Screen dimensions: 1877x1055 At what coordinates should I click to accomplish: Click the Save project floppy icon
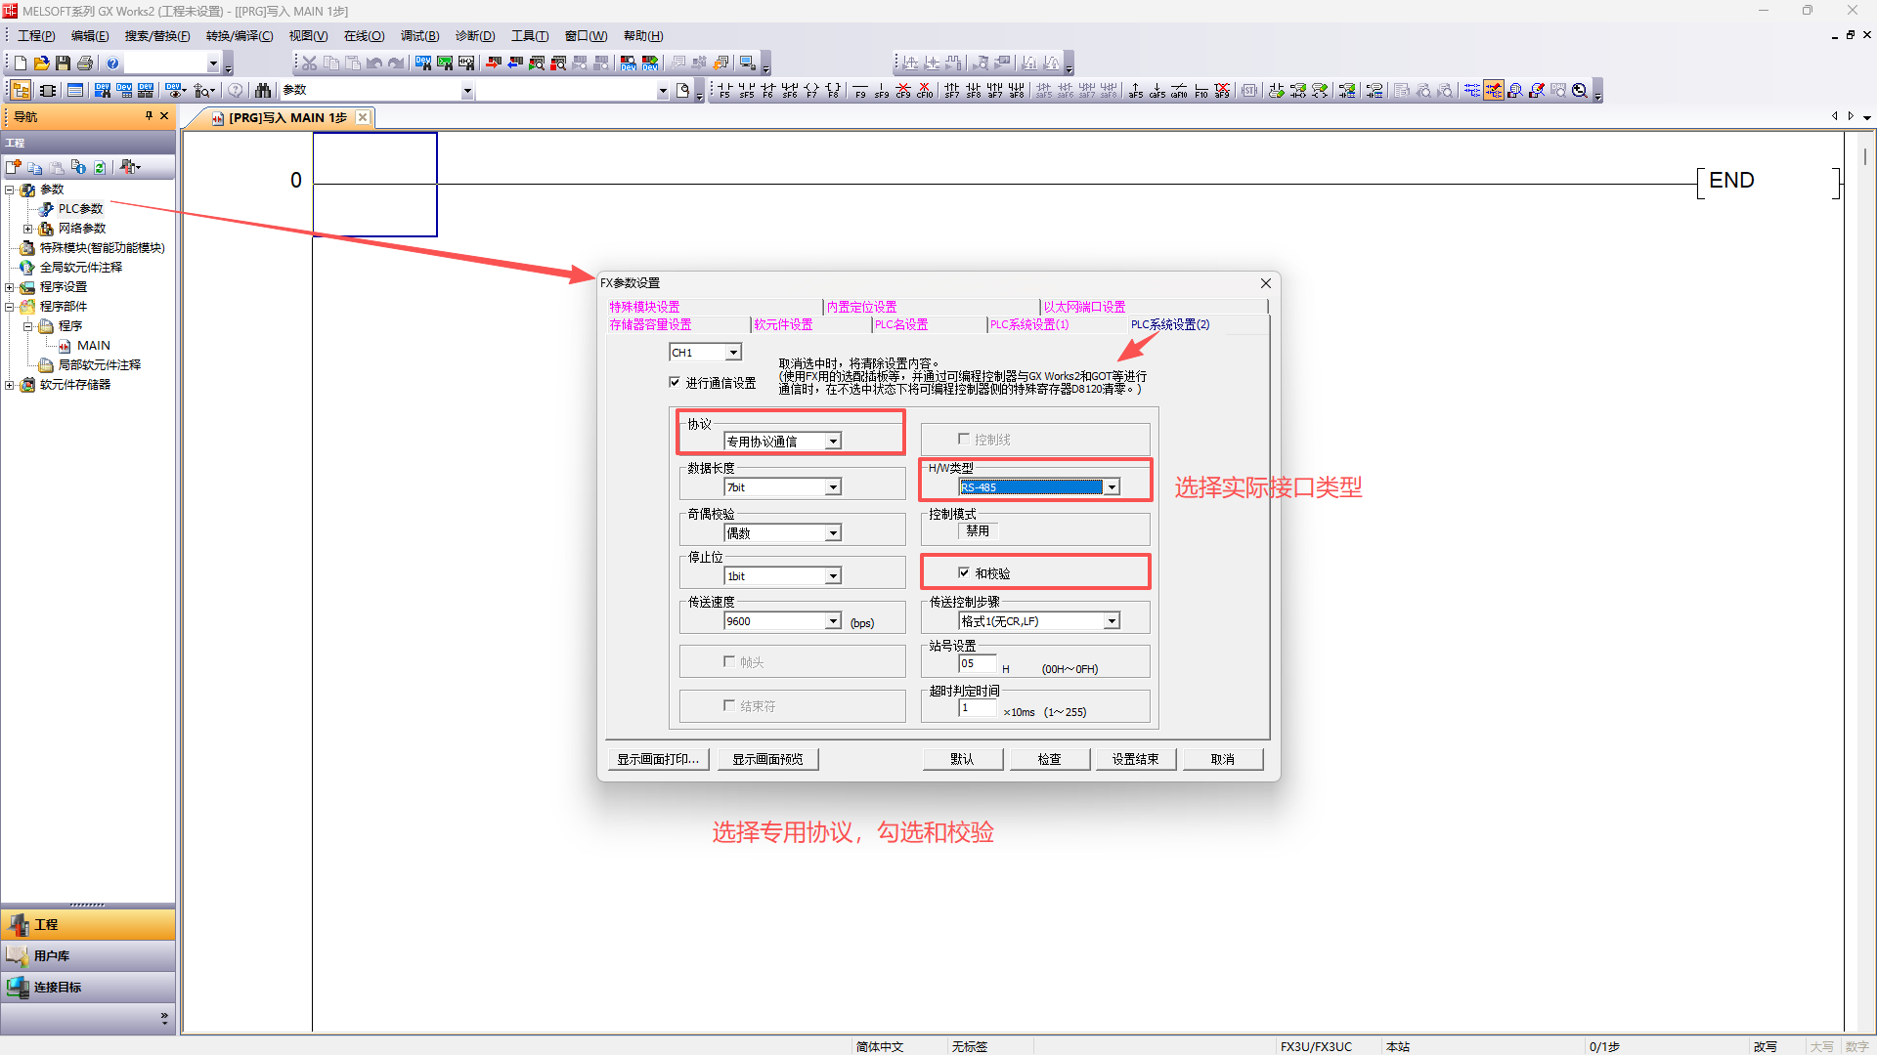click(63, 63)
